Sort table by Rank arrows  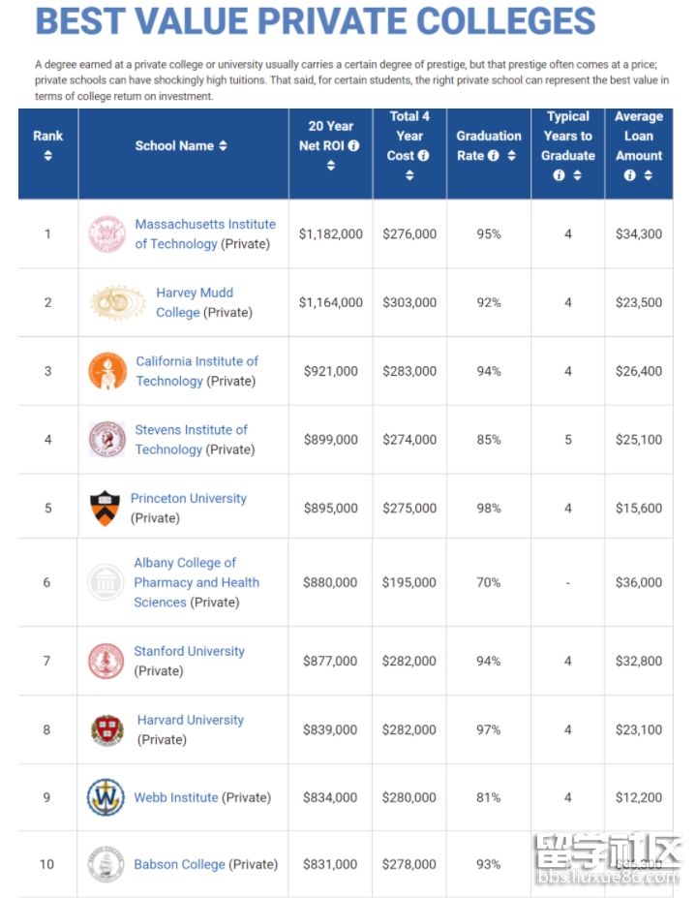(47, 156)
